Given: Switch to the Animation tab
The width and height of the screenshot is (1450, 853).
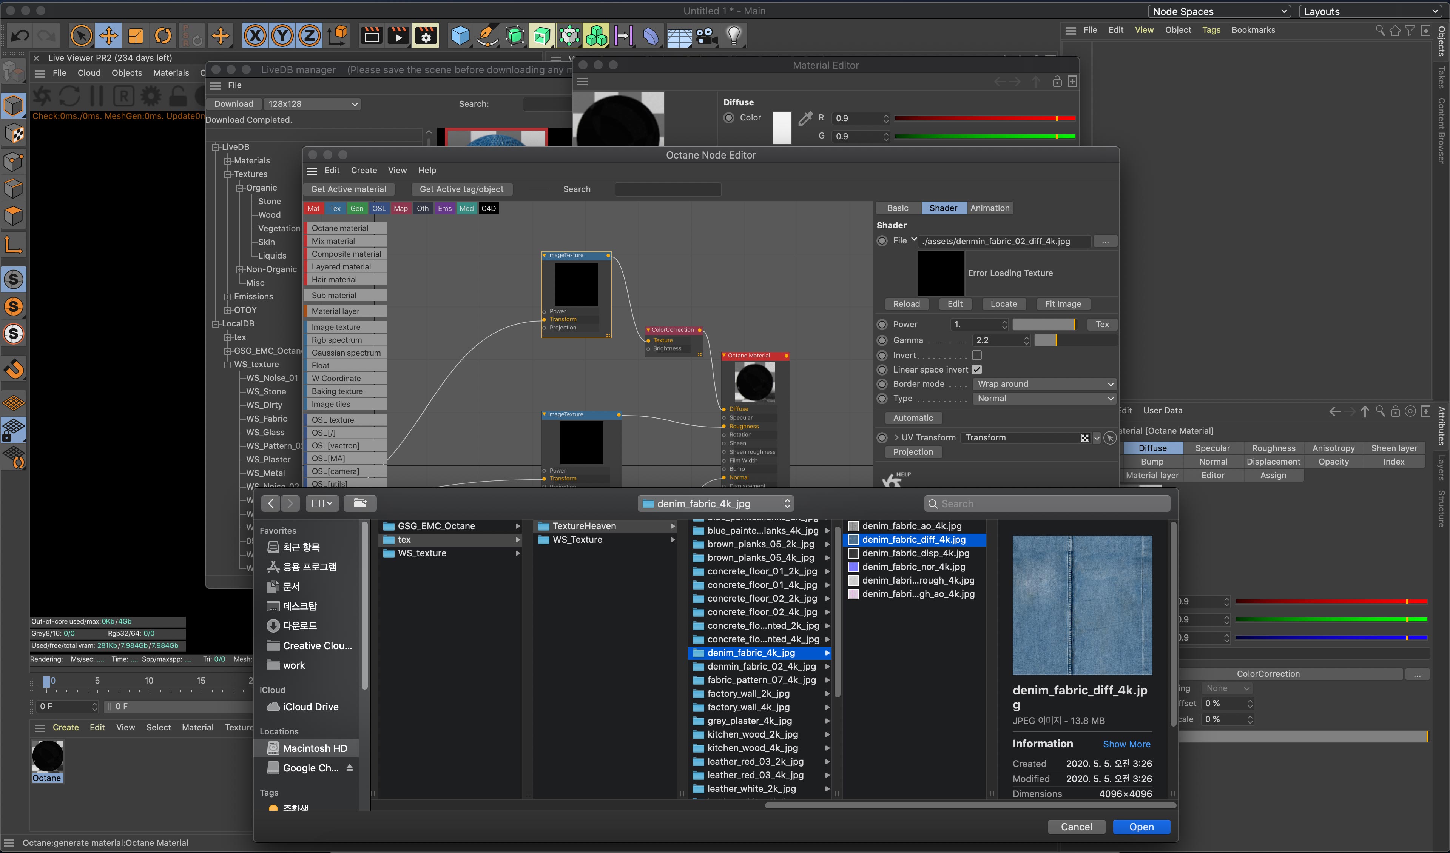Looking at the screenshot, I should (x=990, y=208).
